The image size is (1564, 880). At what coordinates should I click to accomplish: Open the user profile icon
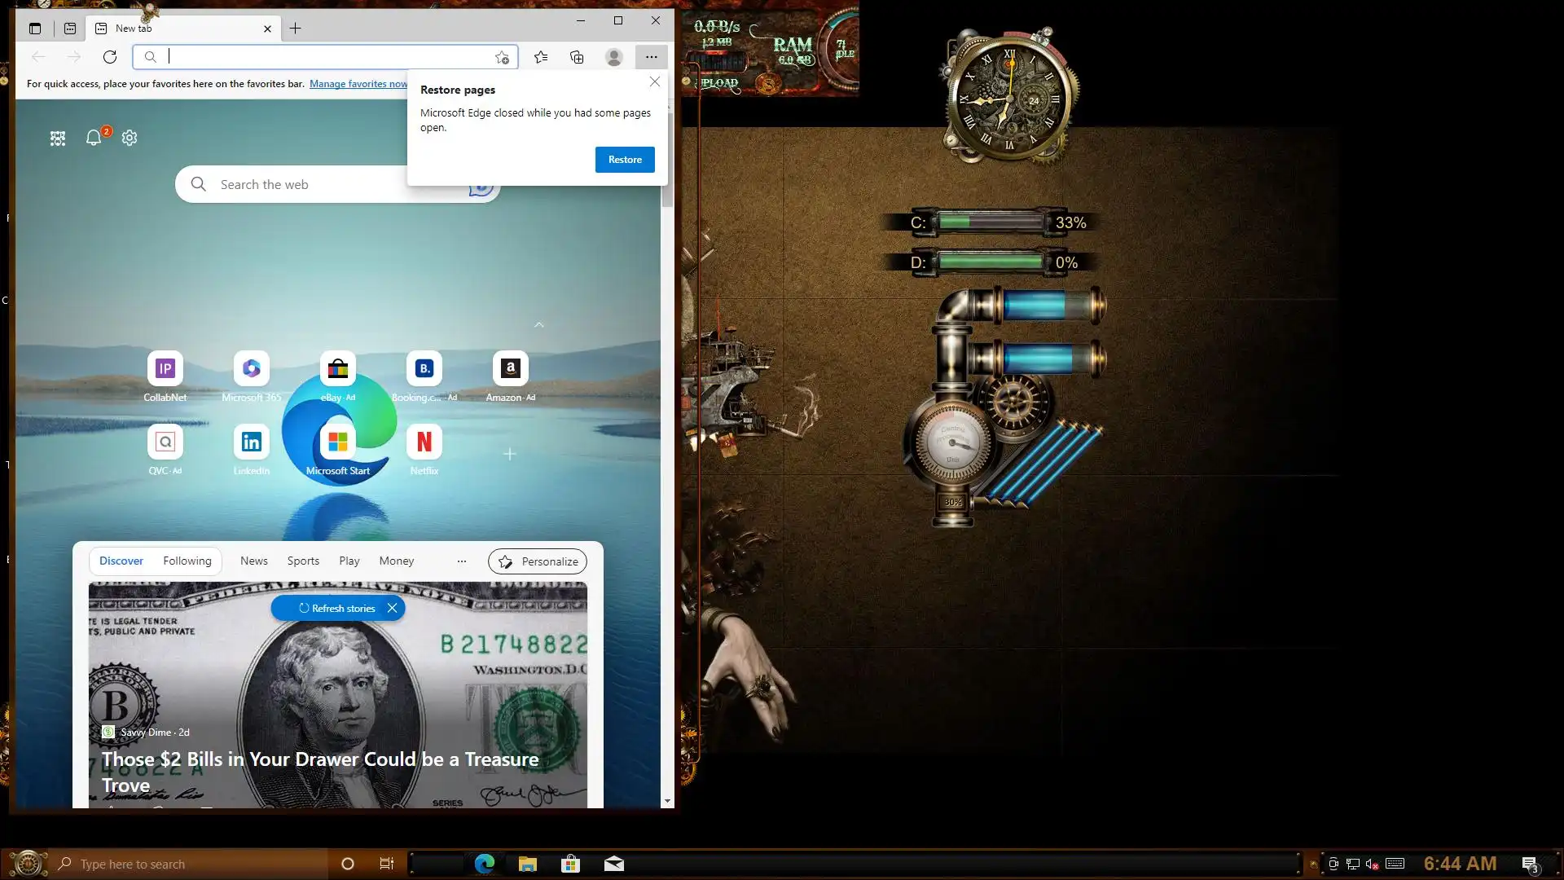click(614, 57)
